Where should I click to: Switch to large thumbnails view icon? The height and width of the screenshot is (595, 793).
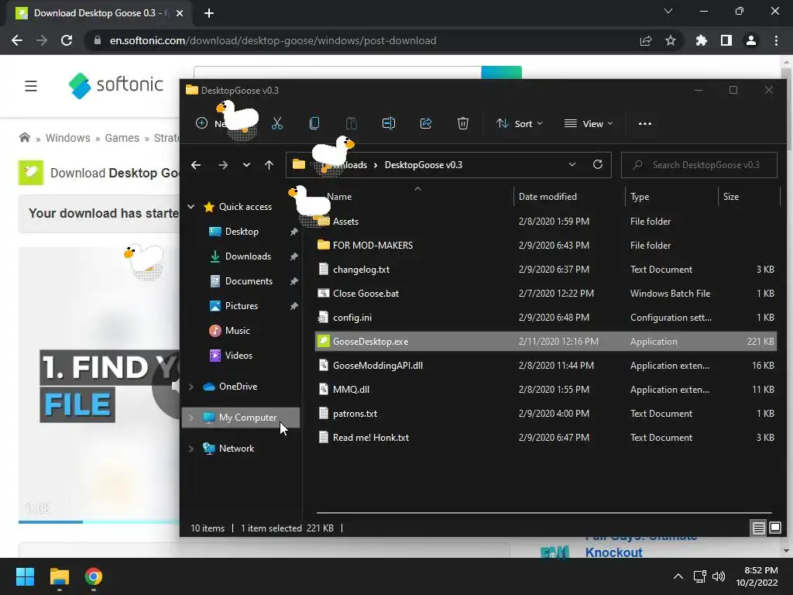[774, 528]
